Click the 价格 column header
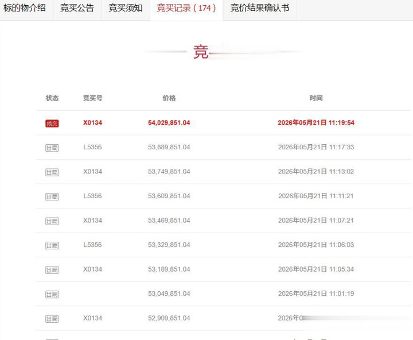Image resolution: width=413 pixels, height=340 pixels. (169, 98)
